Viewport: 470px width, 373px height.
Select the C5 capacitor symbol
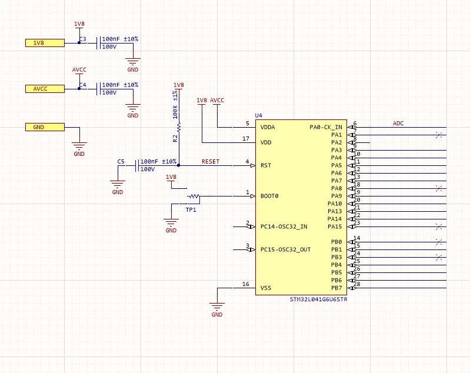136,165
